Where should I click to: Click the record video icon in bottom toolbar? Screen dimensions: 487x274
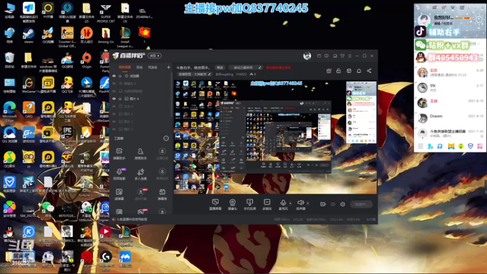coord(323,205)
